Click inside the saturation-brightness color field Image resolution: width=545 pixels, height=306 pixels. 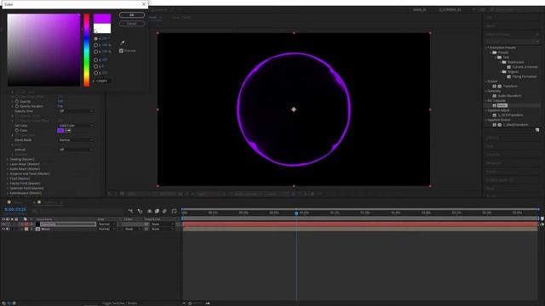(43, 50)
